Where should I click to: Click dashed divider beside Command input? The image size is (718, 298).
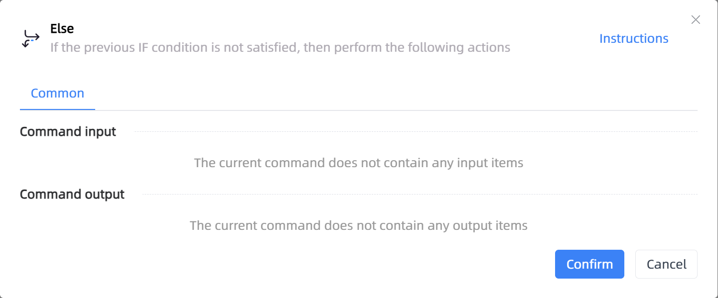click(416, 132)
